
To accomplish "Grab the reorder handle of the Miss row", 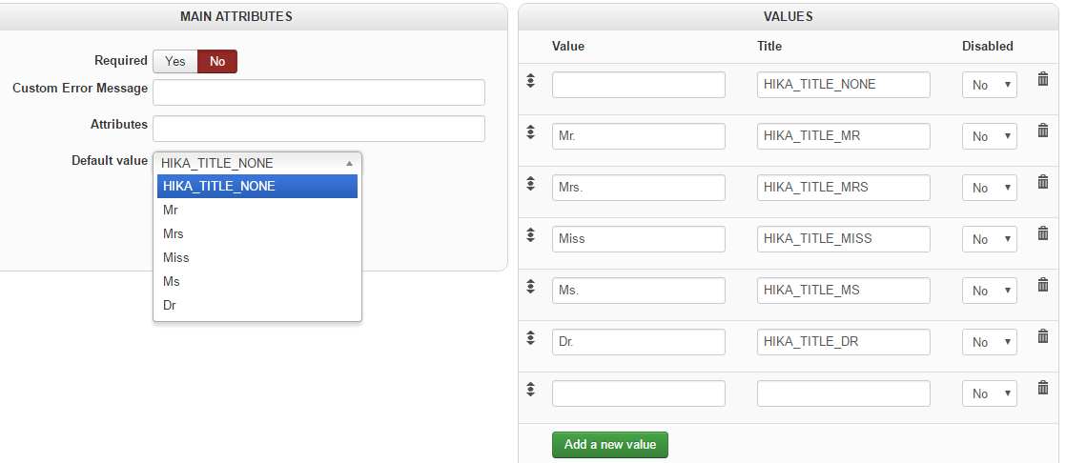I will (x=531, y=235).
